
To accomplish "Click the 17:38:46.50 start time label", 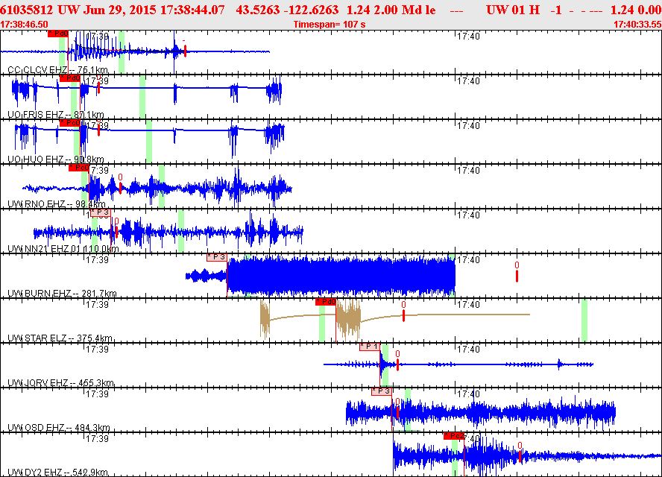I will [25, 25].
